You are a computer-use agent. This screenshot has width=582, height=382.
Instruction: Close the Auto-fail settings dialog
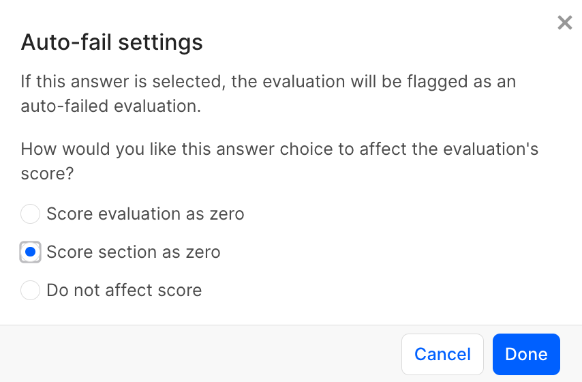(564, 23)
